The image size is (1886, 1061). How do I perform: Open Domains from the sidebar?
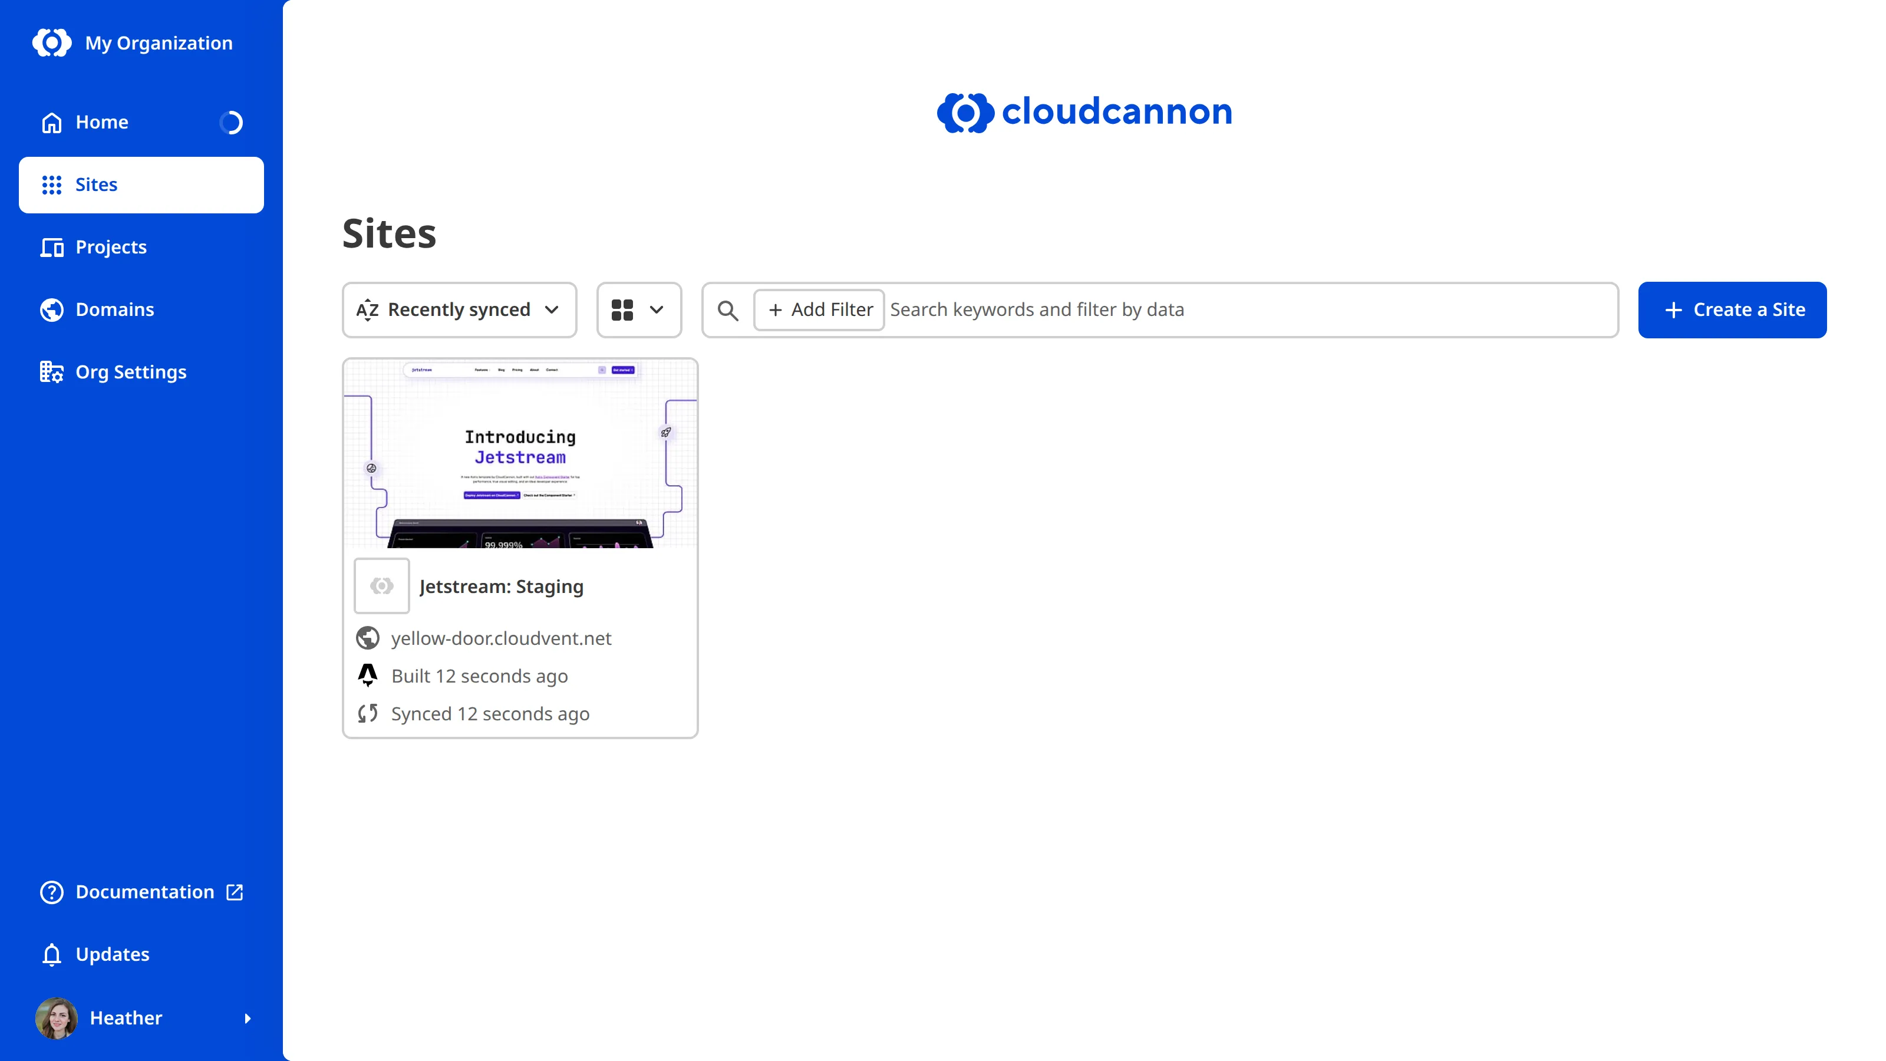(x=141, y=309)
